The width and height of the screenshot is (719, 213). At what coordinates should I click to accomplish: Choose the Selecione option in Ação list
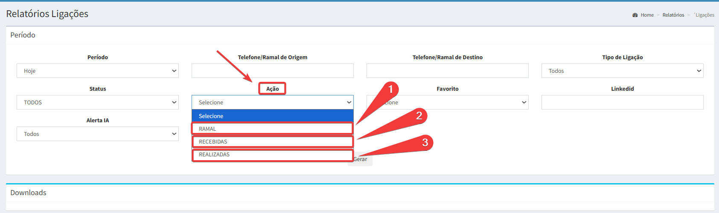pyautogui.click(x=272, y=116)
